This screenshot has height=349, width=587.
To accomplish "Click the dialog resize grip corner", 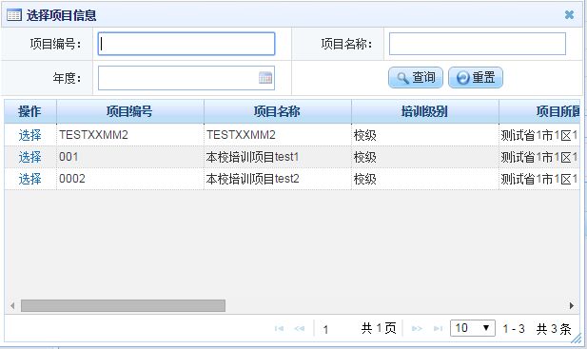I will pyautogui.click(x=577, y=339).
